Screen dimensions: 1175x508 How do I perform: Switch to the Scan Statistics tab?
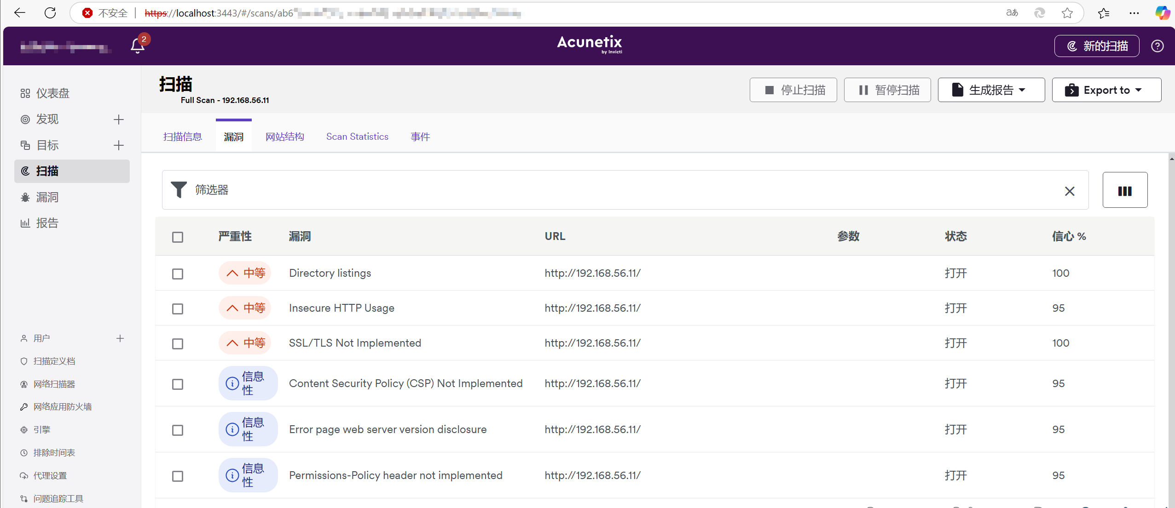pyautogui.click(x=357, y=137)
